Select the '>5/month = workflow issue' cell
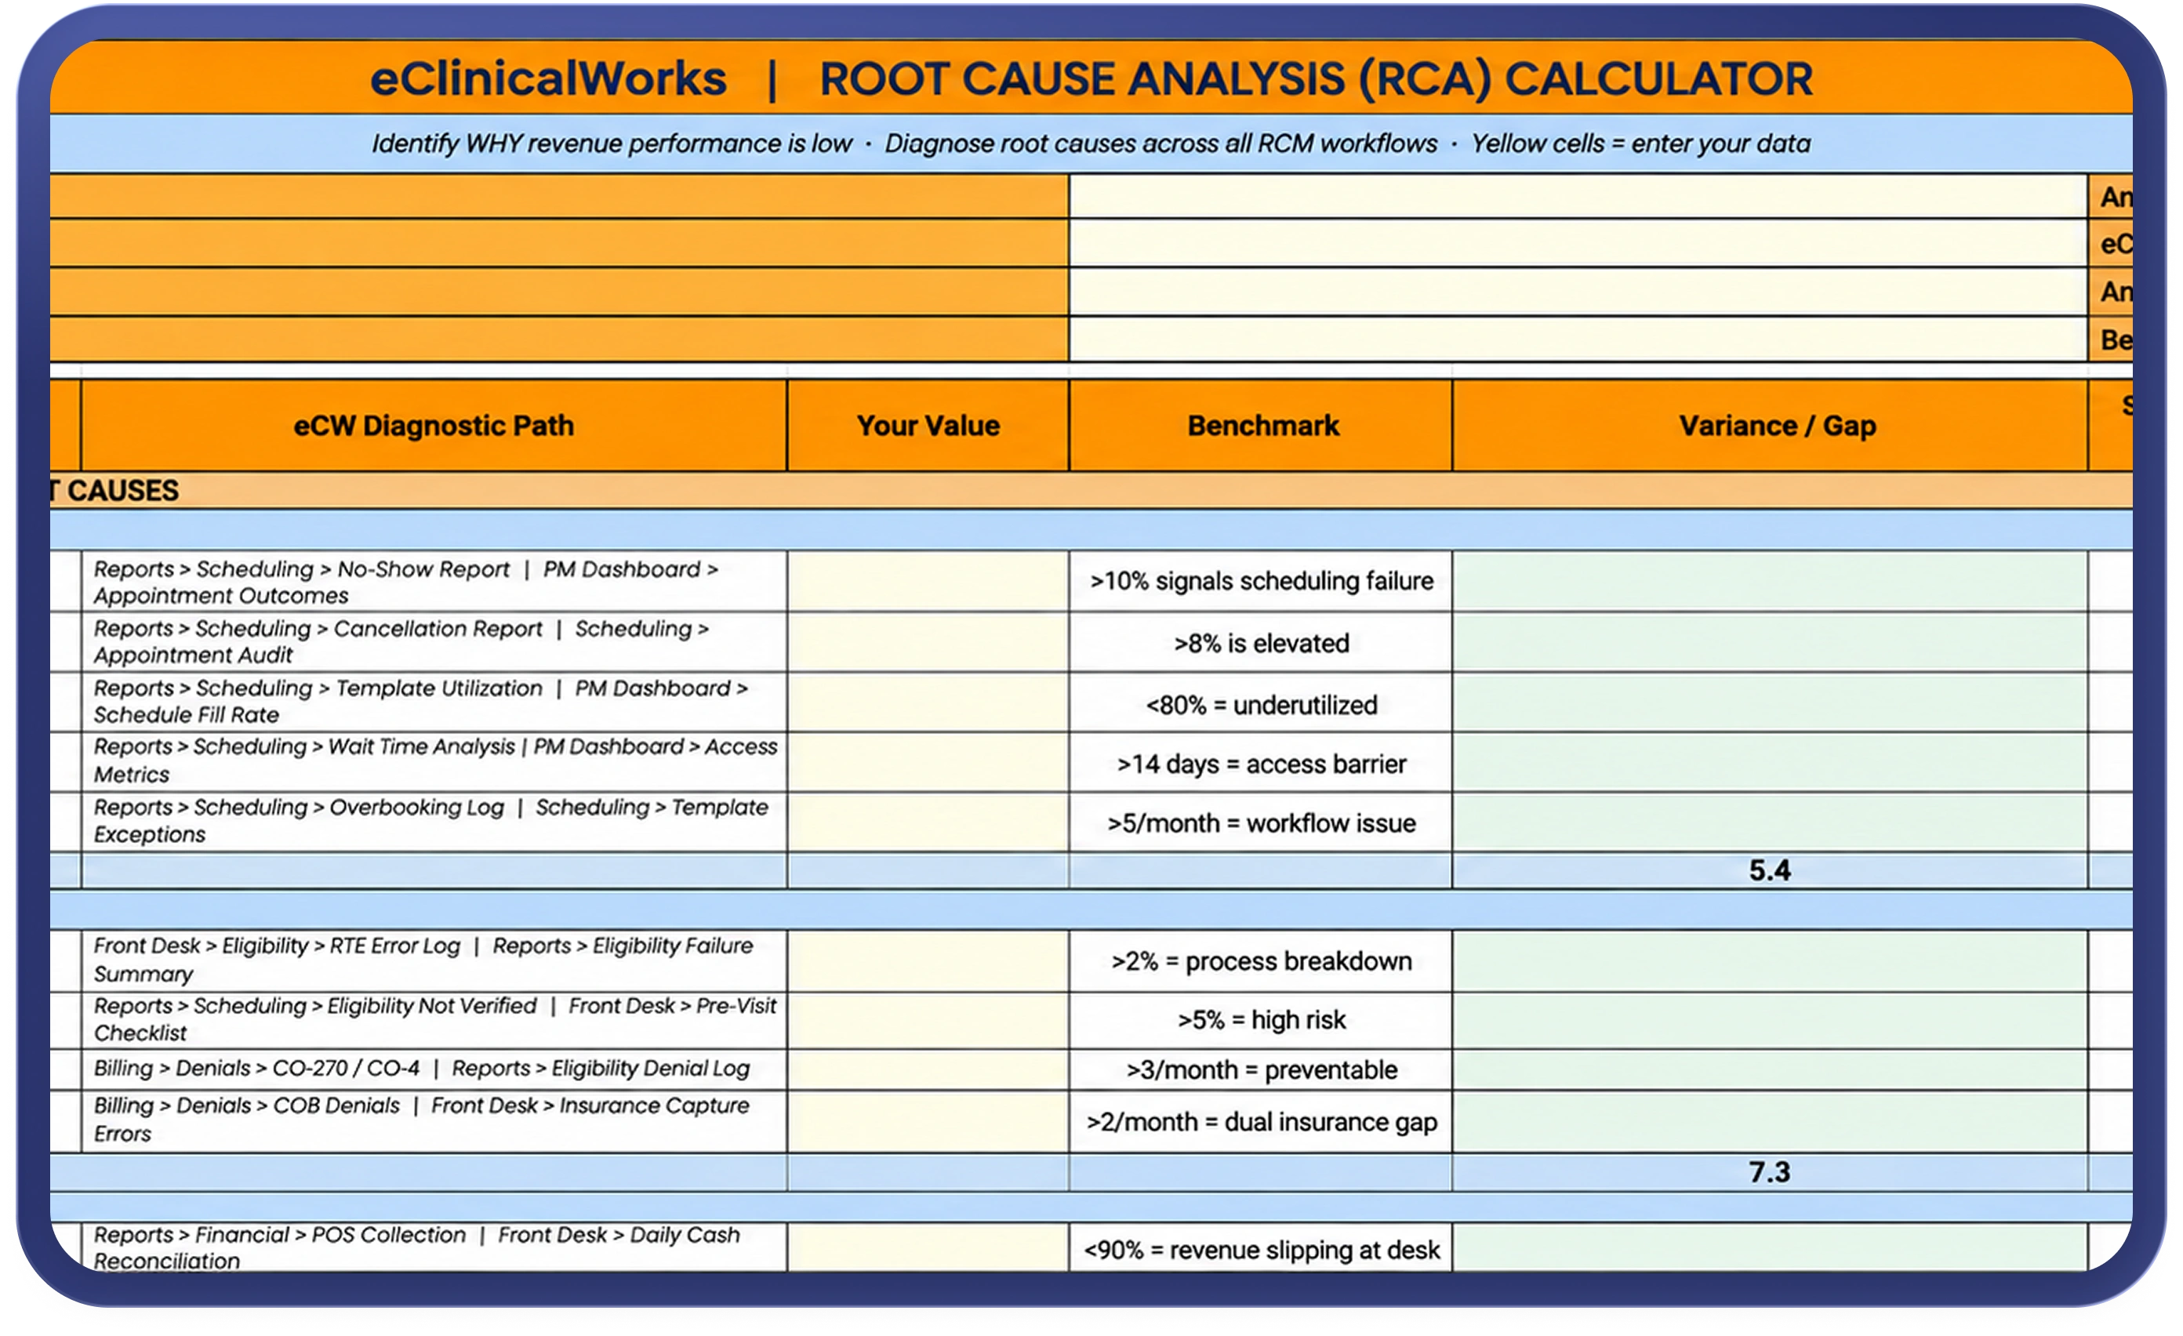 (x=1261, y=823)
